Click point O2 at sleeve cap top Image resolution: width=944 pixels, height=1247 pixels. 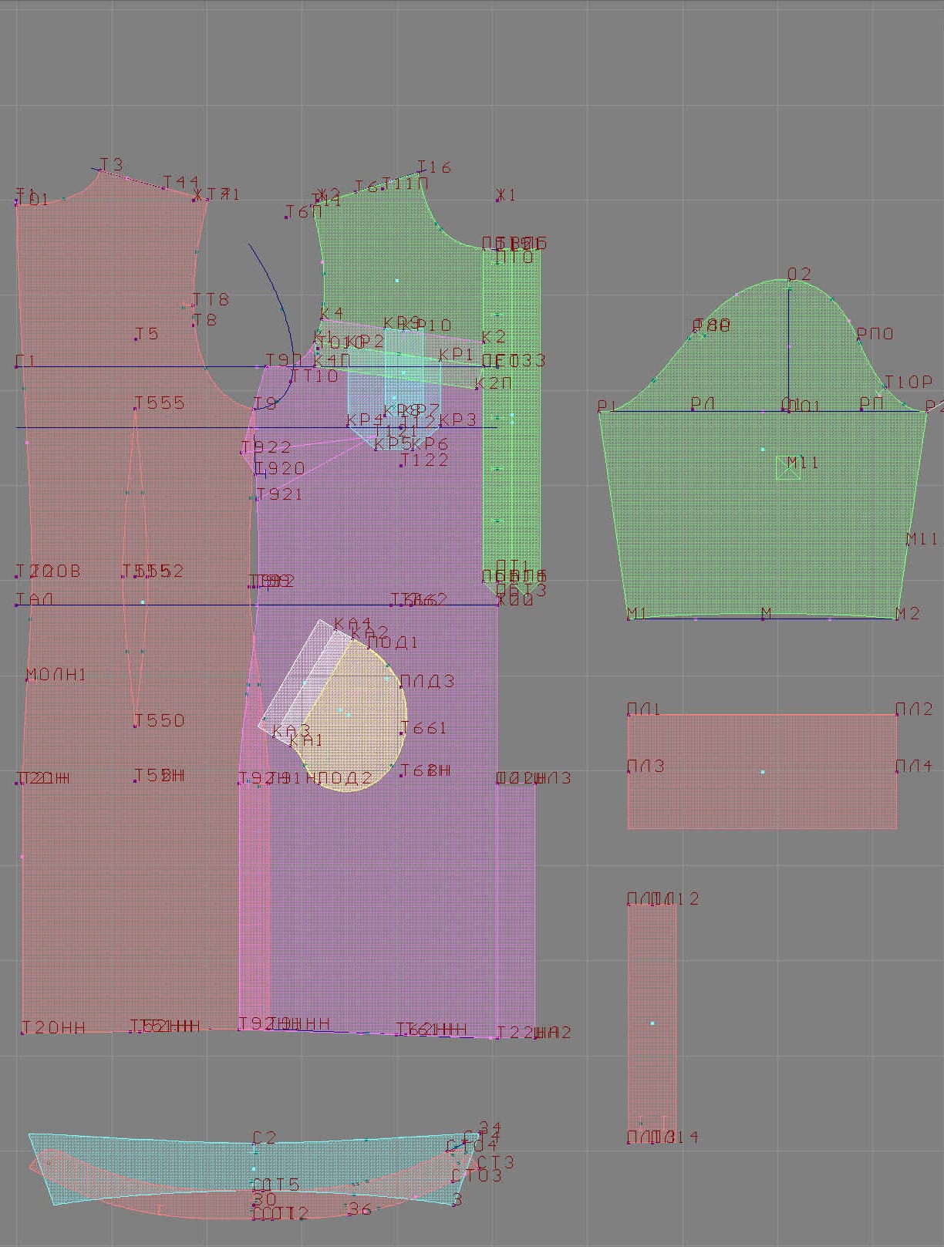point(790,288)
